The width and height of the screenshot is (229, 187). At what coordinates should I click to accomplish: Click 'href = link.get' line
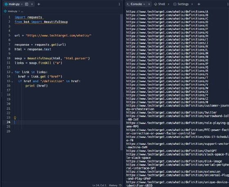[x=40, y=77]
